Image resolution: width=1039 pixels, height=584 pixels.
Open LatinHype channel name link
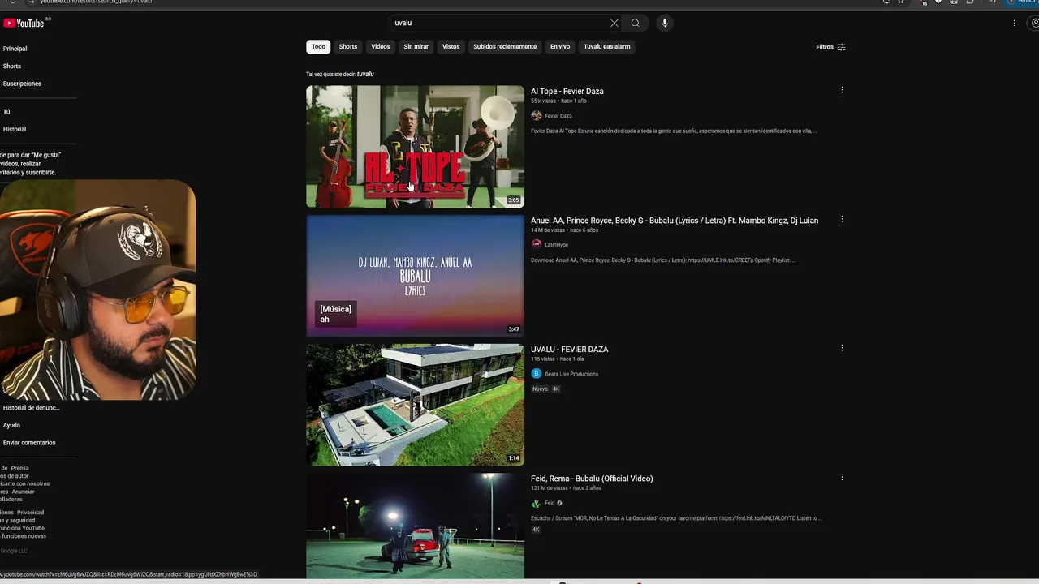[x=557, y=245]
